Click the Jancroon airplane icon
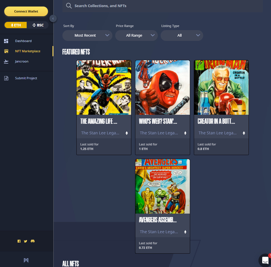The height and width of the screenshot is (267, 271). pyautogui.click(x=6, y=61)
